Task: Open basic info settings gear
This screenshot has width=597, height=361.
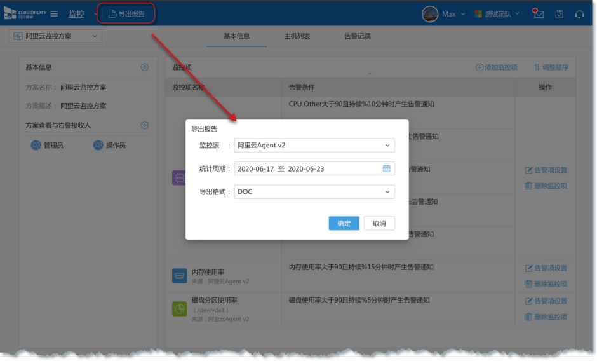Action: [x=145, y=67]
